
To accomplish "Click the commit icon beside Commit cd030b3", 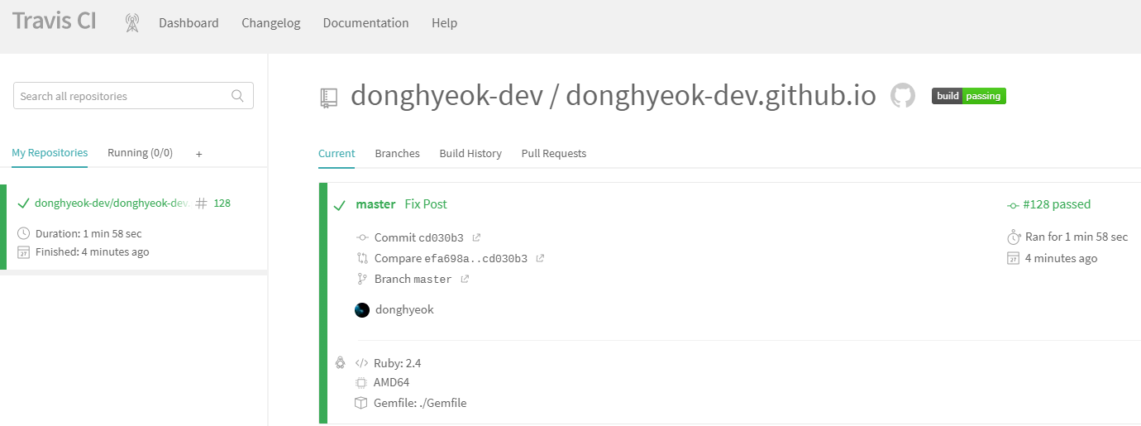I will [x=362, y=237].
